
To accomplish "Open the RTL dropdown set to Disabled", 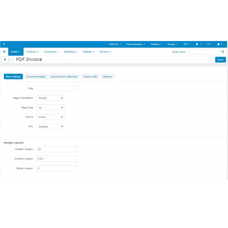I will pyautogui.click(x=50, y=126).
